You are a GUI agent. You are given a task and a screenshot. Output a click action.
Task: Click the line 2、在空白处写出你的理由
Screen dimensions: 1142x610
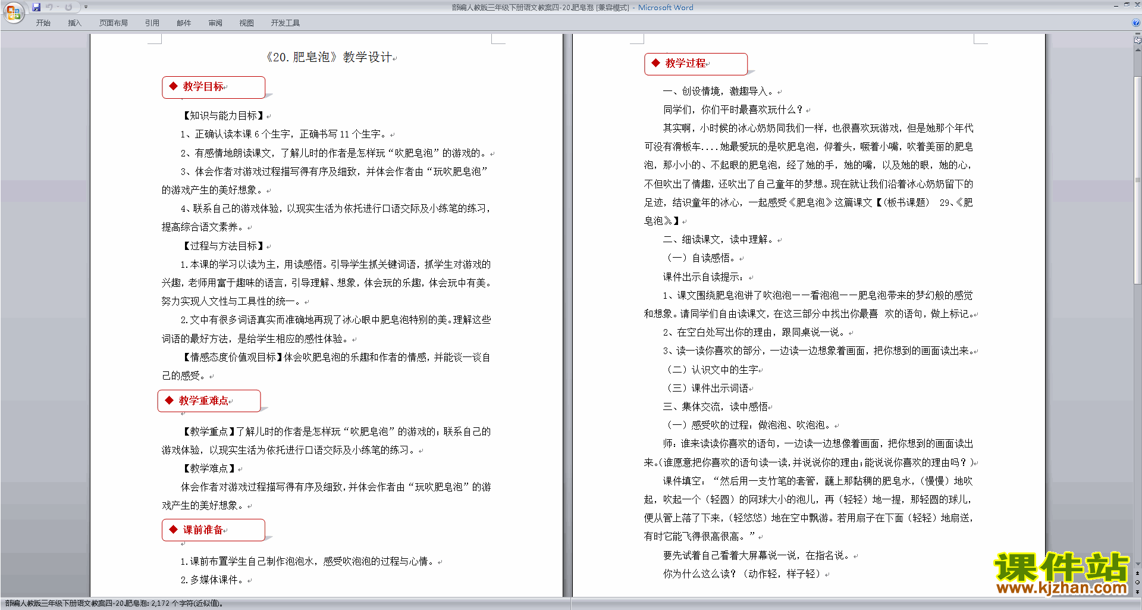coord(758,332)
